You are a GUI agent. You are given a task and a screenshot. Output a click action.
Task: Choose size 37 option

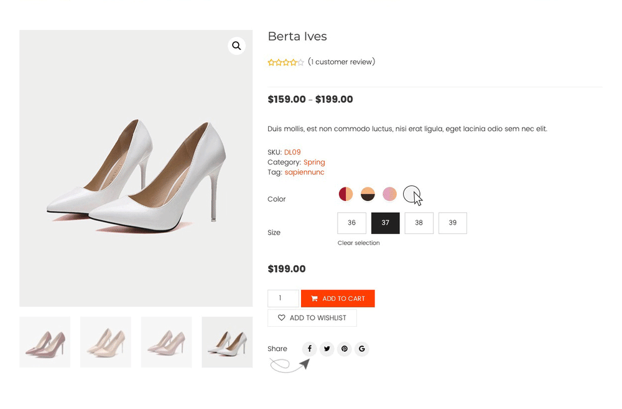[x=385, y=223]
